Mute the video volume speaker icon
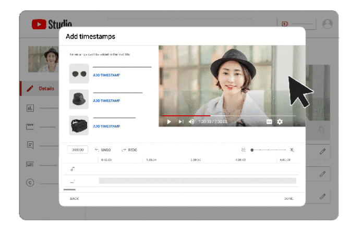 [191, 122]
